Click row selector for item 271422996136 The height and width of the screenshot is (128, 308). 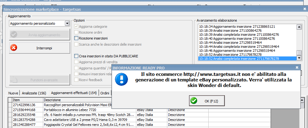click(10, 105)
